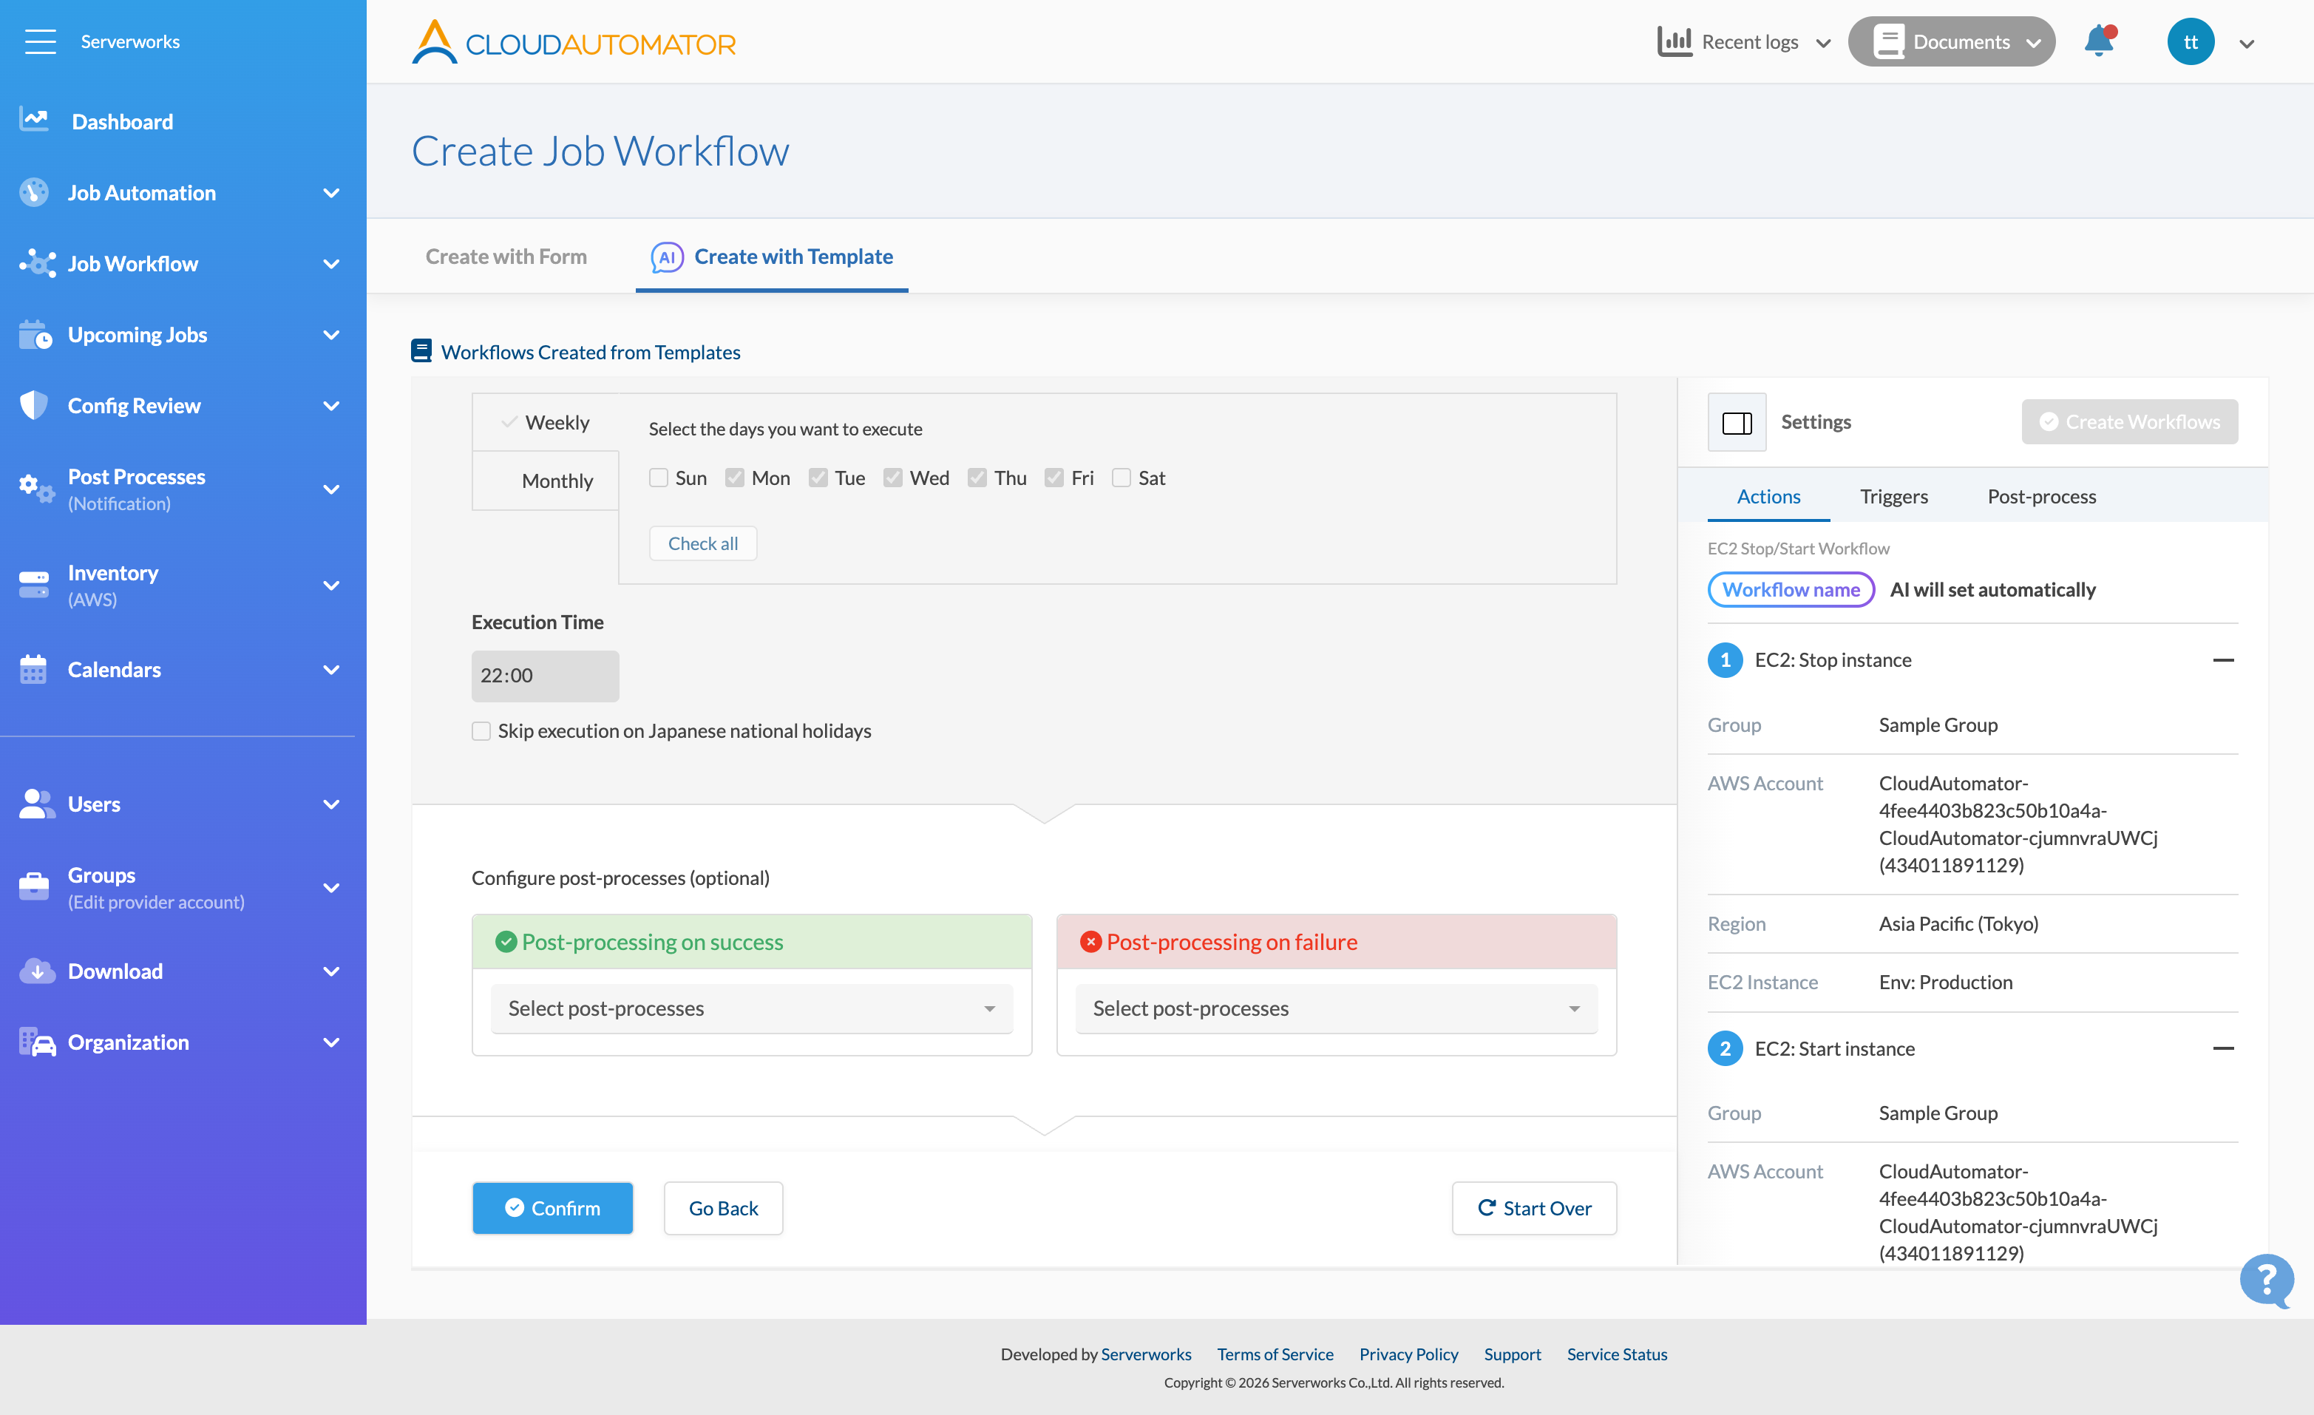This screenshot has width=2314, height=1415.
Task: Click the Recent logs bar chart icon
Action: point(1675,41)
